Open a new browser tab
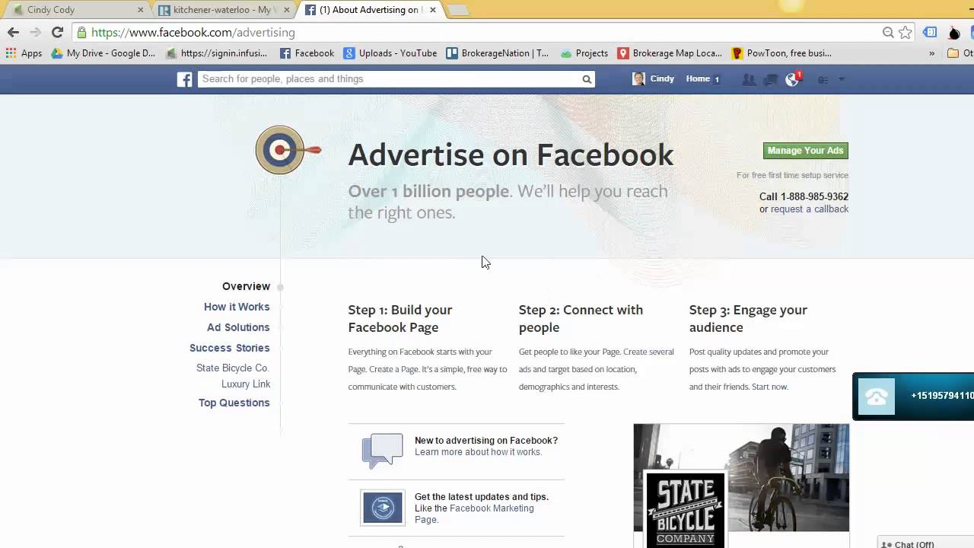The width and height of the screenshot is (974, 548). click(x=458, y=10)
